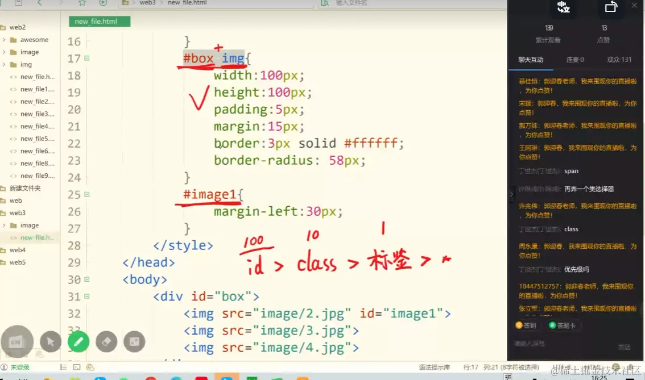Click the chat message '再弄一个类选择器'

(589, 189)
